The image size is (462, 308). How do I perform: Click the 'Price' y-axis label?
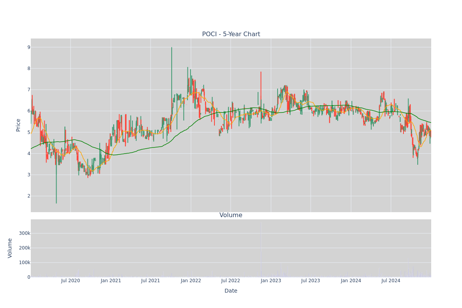pyautogui.click(x=18, y=125)
